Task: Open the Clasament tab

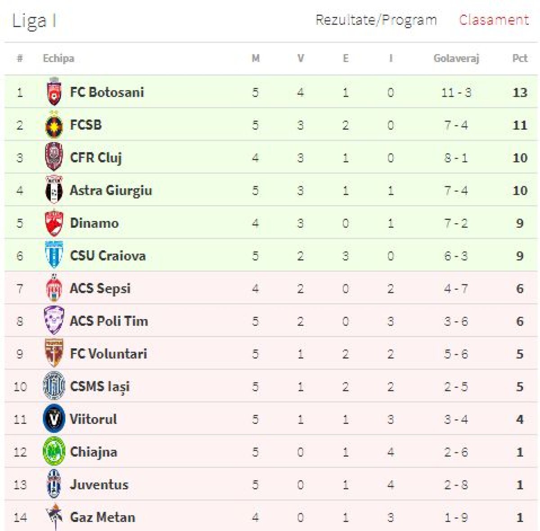Action: pyautogui.click(x=494, y=20)
